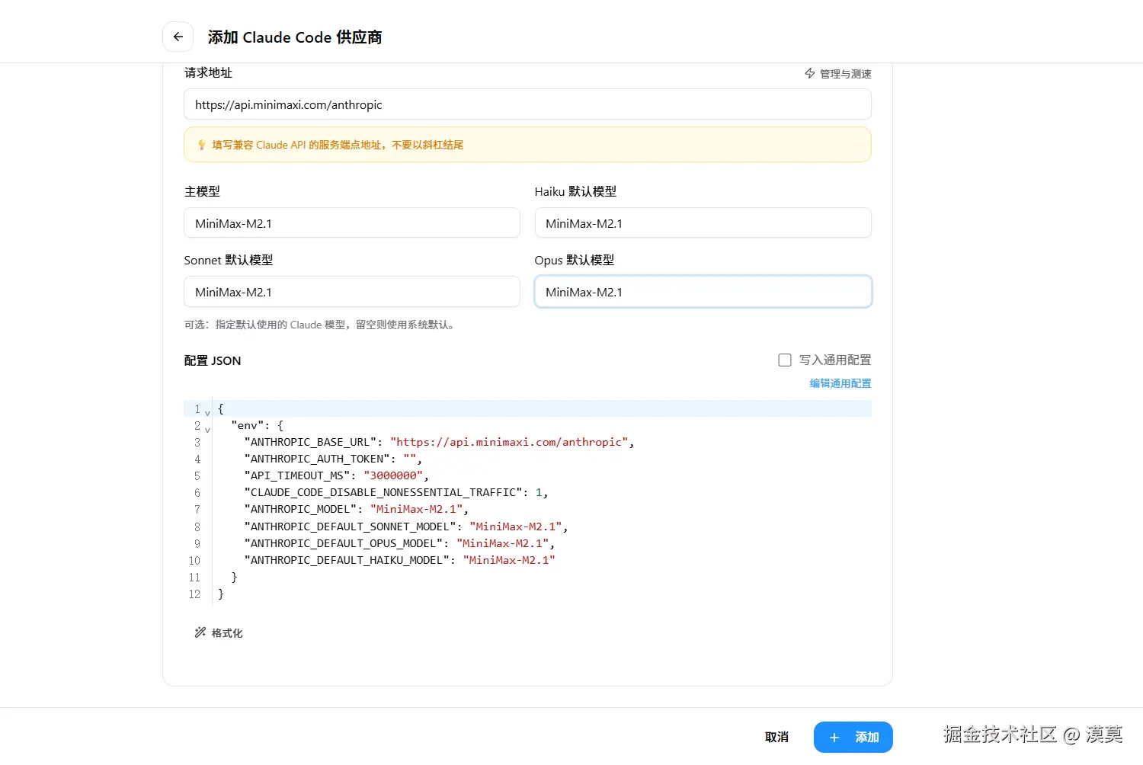Click "ANTHROPIC_DEFAULT_HAIKU_MODEL" key

click(x=347, y=560)
